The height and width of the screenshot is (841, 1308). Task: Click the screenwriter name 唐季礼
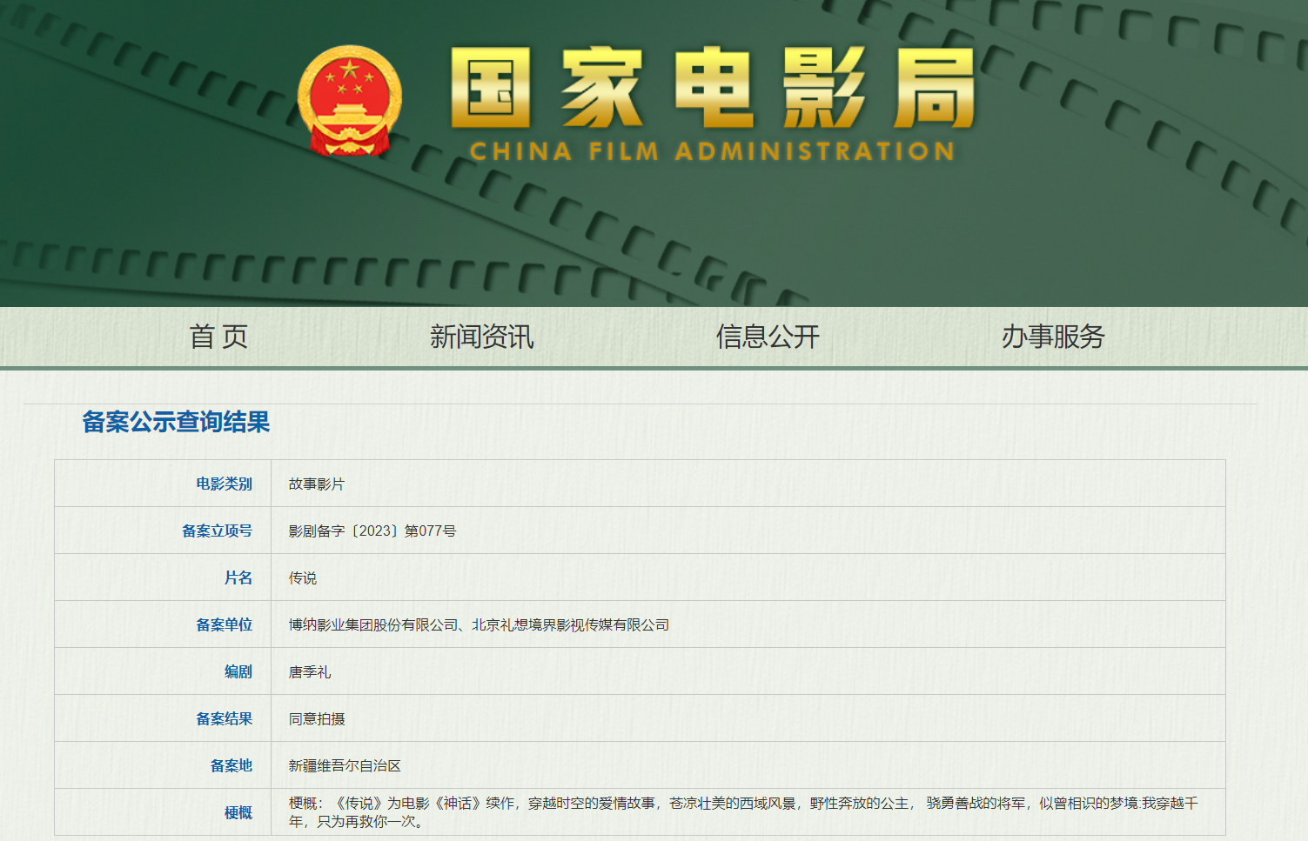pyautogui.click(x=310, y=672)
